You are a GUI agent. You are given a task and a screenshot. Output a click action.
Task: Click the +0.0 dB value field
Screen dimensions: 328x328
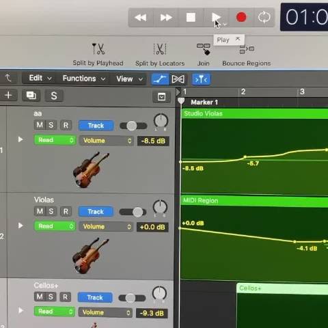152,227
